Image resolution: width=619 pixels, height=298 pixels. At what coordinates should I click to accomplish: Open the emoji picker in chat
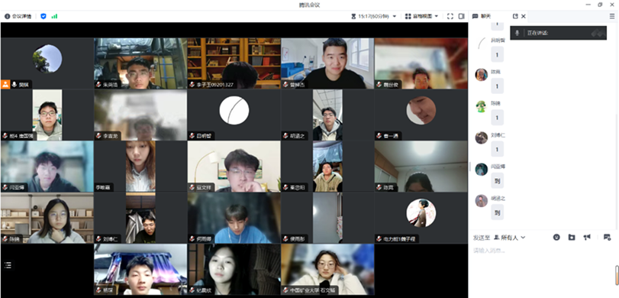556,237
